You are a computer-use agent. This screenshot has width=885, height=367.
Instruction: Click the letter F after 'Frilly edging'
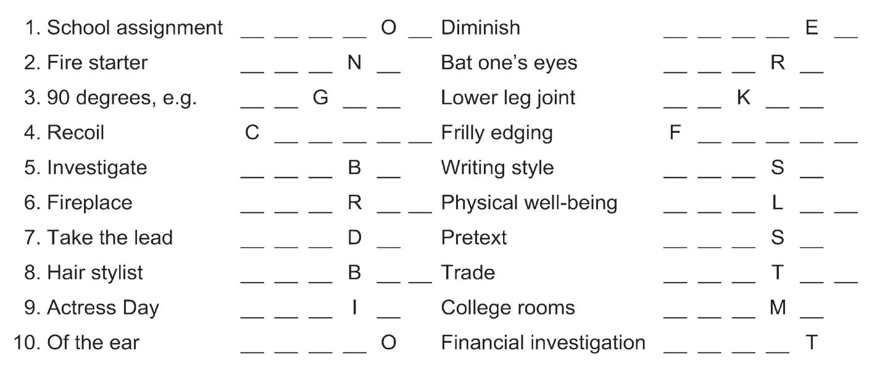[675, 133]
